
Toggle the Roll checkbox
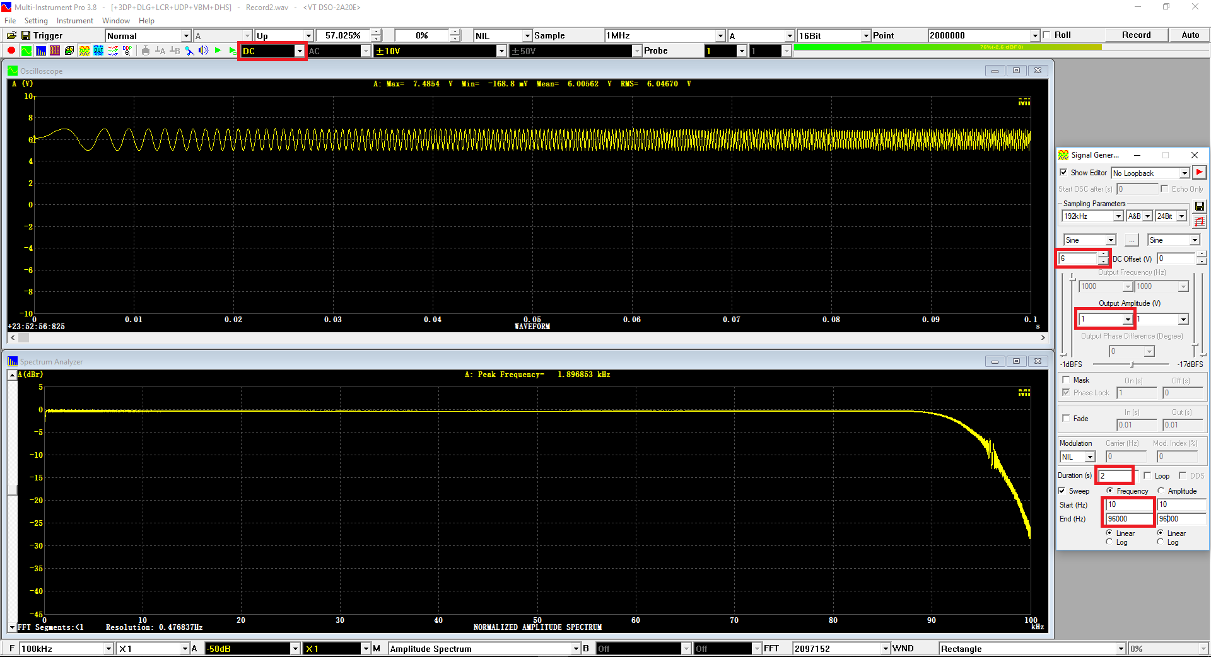coord(1047,35)
